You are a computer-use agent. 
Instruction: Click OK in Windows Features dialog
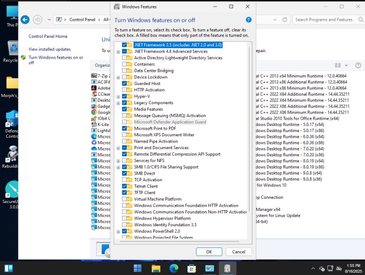tap(209, 252)
